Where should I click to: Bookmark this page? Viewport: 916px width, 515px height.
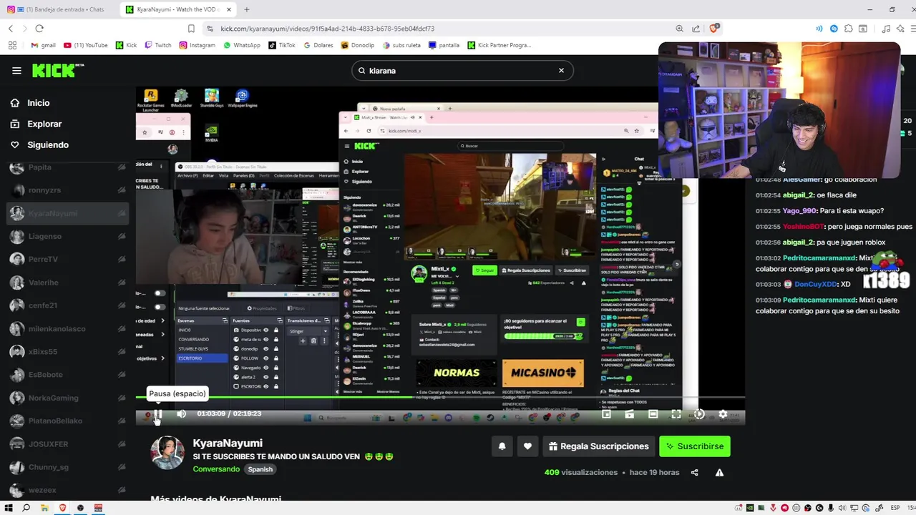coord(191,29)
